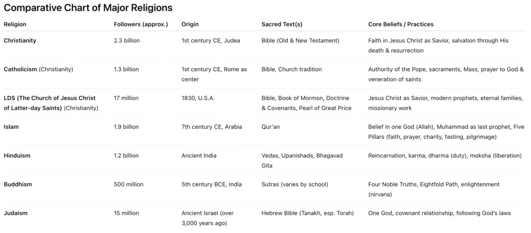The width and height of the screenshot is (531, 233).
Task: Select the Islam row label
Action: (x=11, y=127)
